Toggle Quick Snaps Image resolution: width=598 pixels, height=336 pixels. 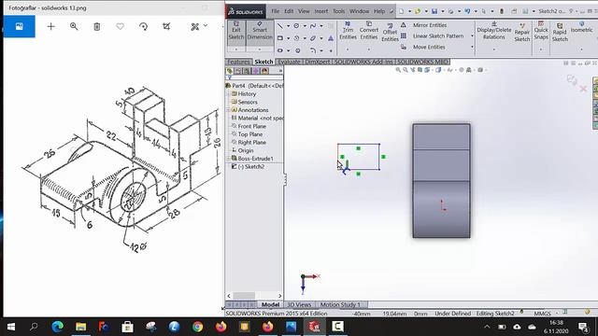541,31
